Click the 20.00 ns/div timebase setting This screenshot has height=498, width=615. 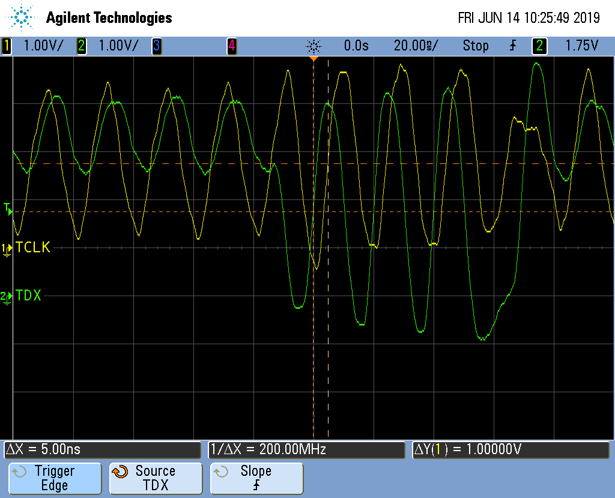click(x=416, y=46)
